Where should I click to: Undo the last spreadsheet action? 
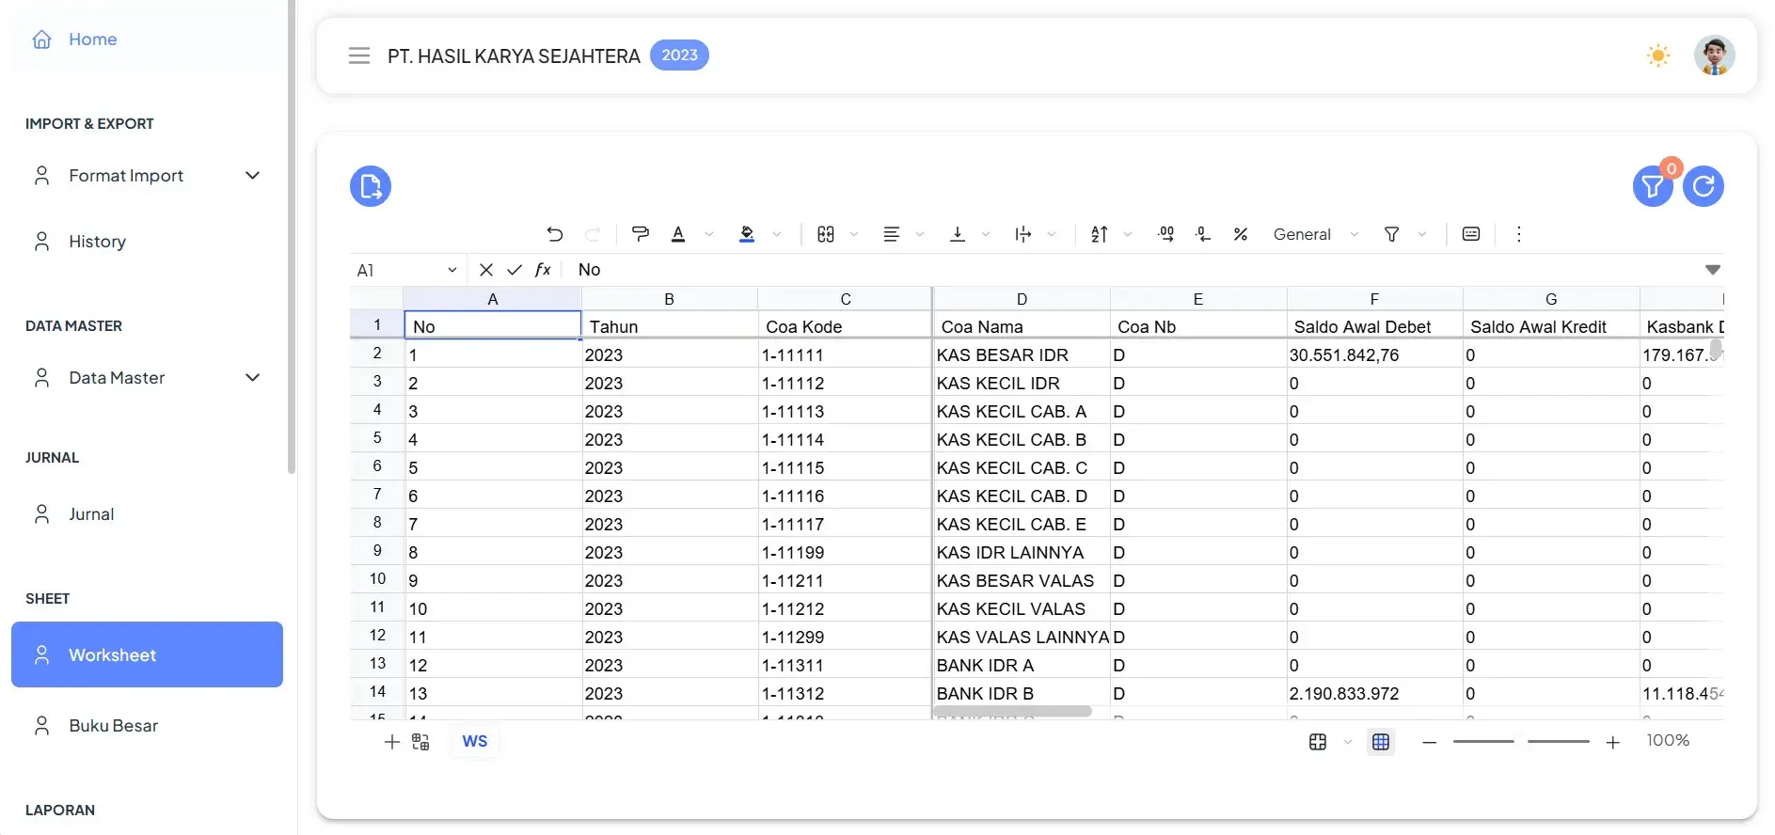pos(555,234)
